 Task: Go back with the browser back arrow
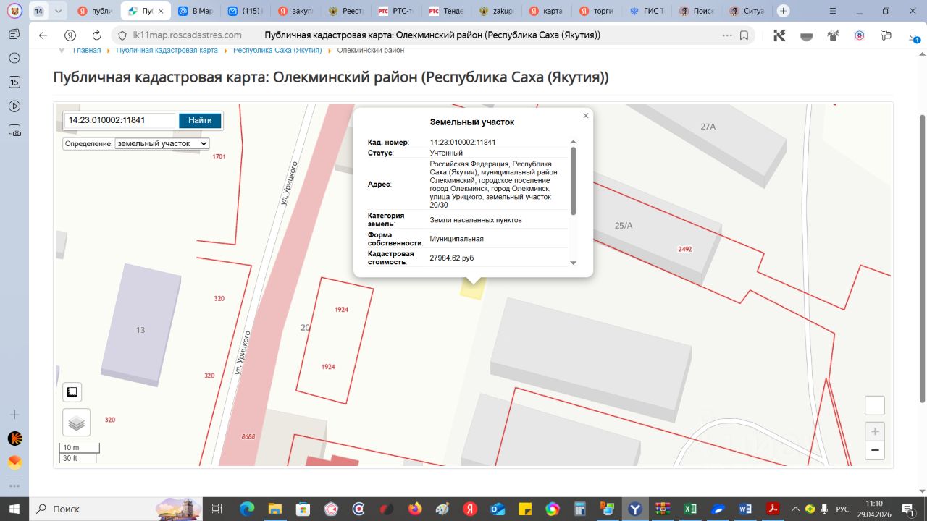(43, 35)
